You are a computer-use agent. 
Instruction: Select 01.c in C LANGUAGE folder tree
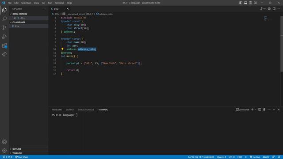tap(29, 26)
